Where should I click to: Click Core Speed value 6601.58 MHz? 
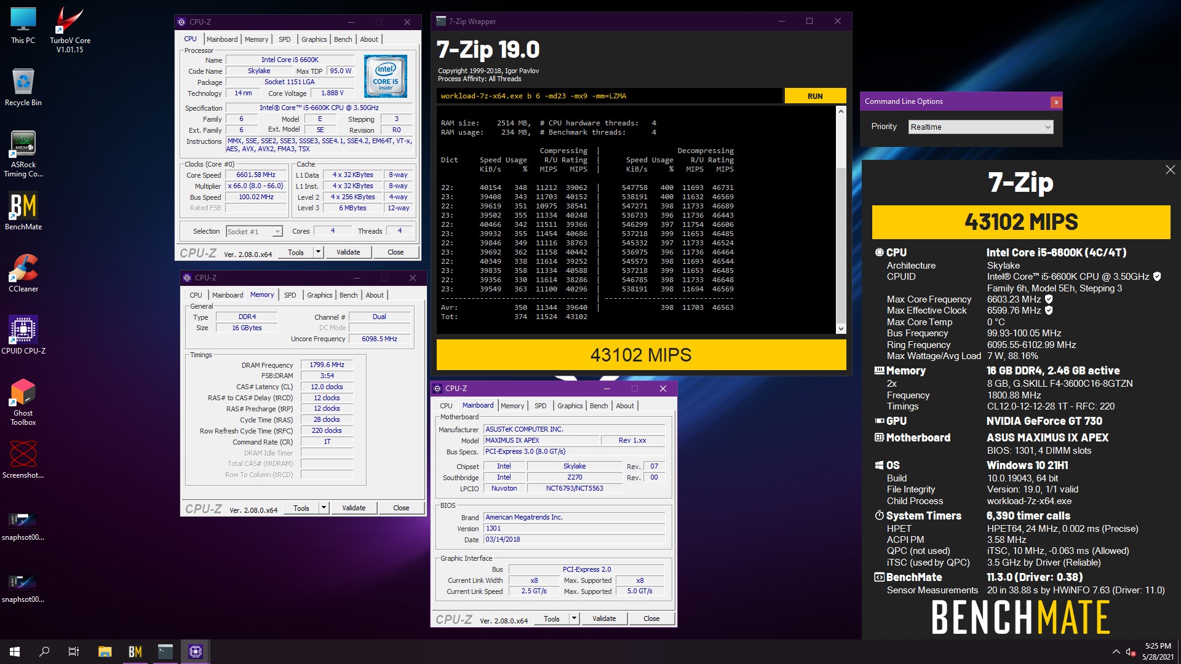(x=256, y=175)
